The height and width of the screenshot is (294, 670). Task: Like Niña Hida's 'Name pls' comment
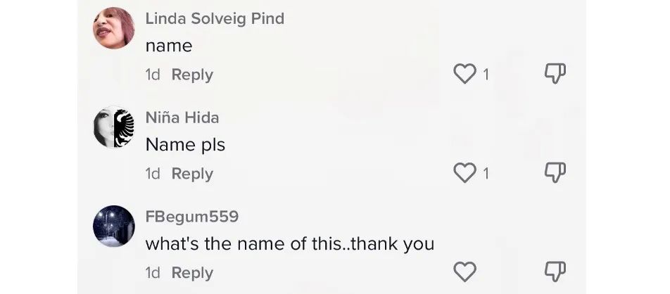click(x=464, y=173)
